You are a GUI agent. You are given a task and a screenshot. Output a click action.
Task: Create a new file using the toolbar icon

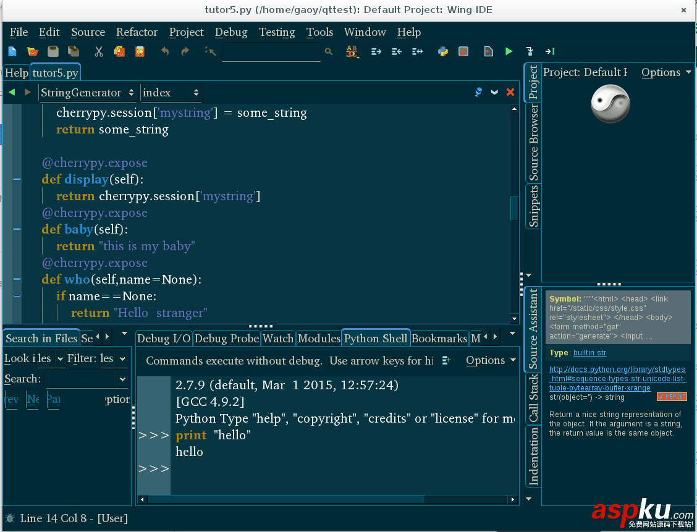tap(11, 52)
